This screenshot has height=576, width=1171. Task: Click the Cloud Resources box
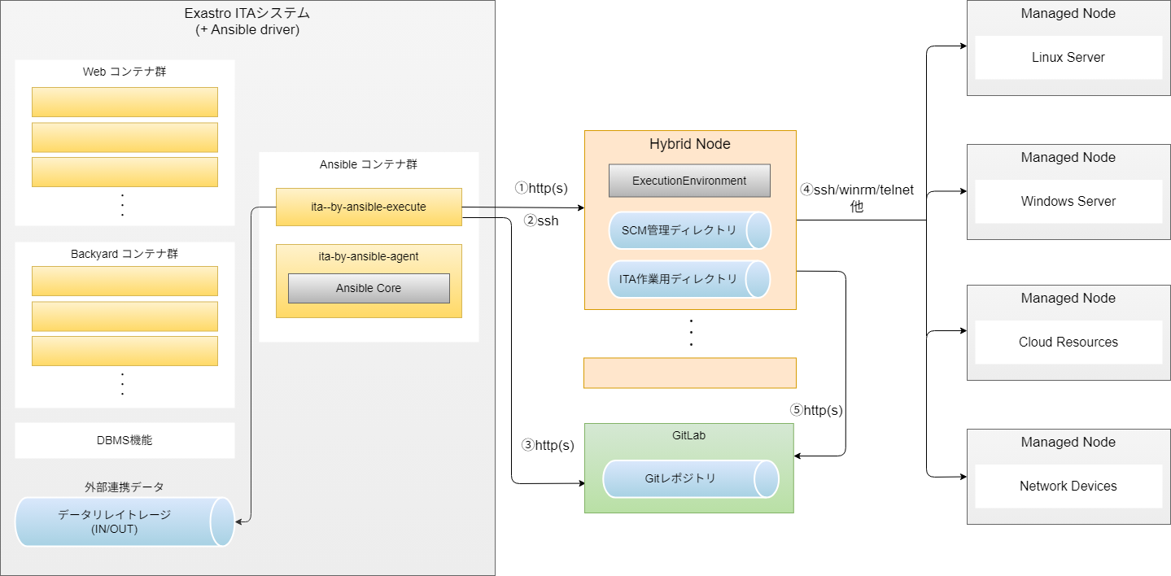coord(1068,342)
